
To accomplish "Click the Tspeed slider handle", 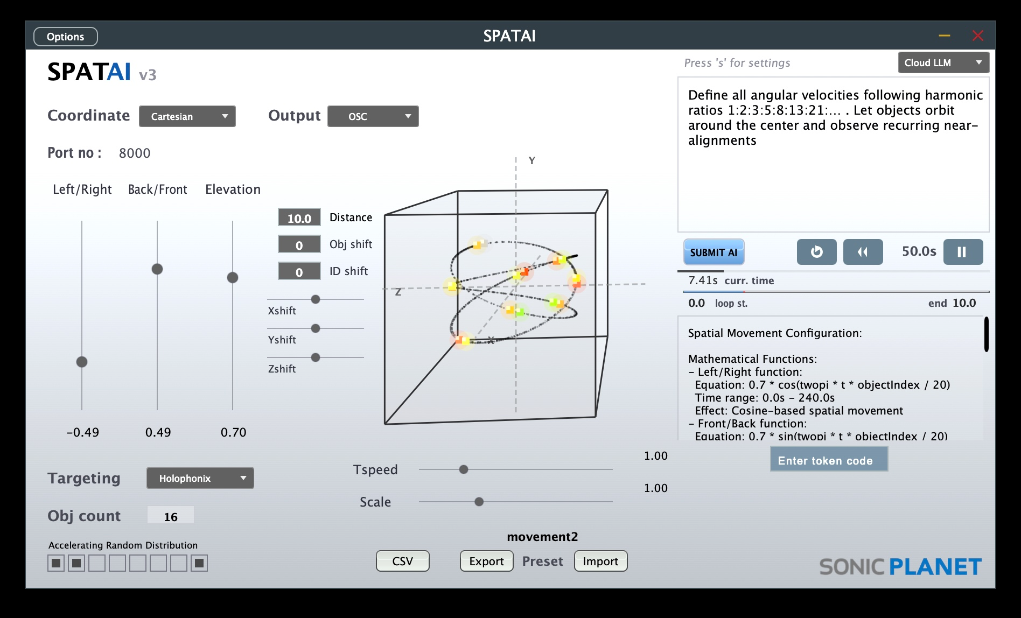I will (x=464, y=469).
